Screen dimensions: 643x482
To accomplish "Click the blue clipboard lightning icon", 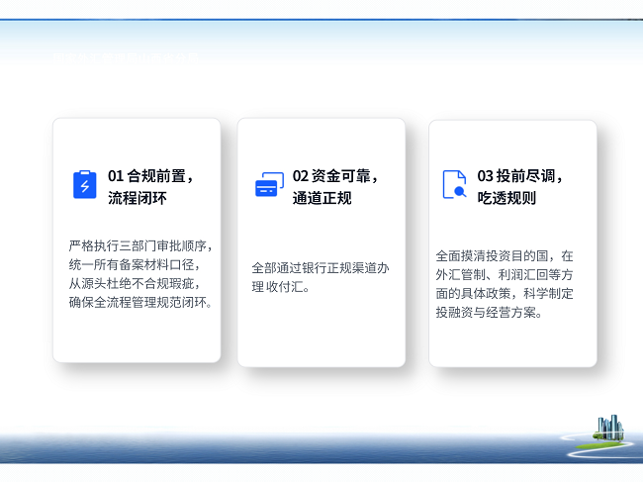I will [x=85, y=185].
